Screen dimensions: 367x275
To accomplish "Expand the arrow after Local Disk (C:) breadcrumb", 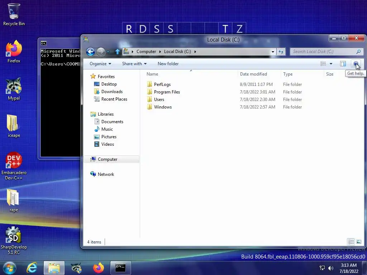I will 195,52.
